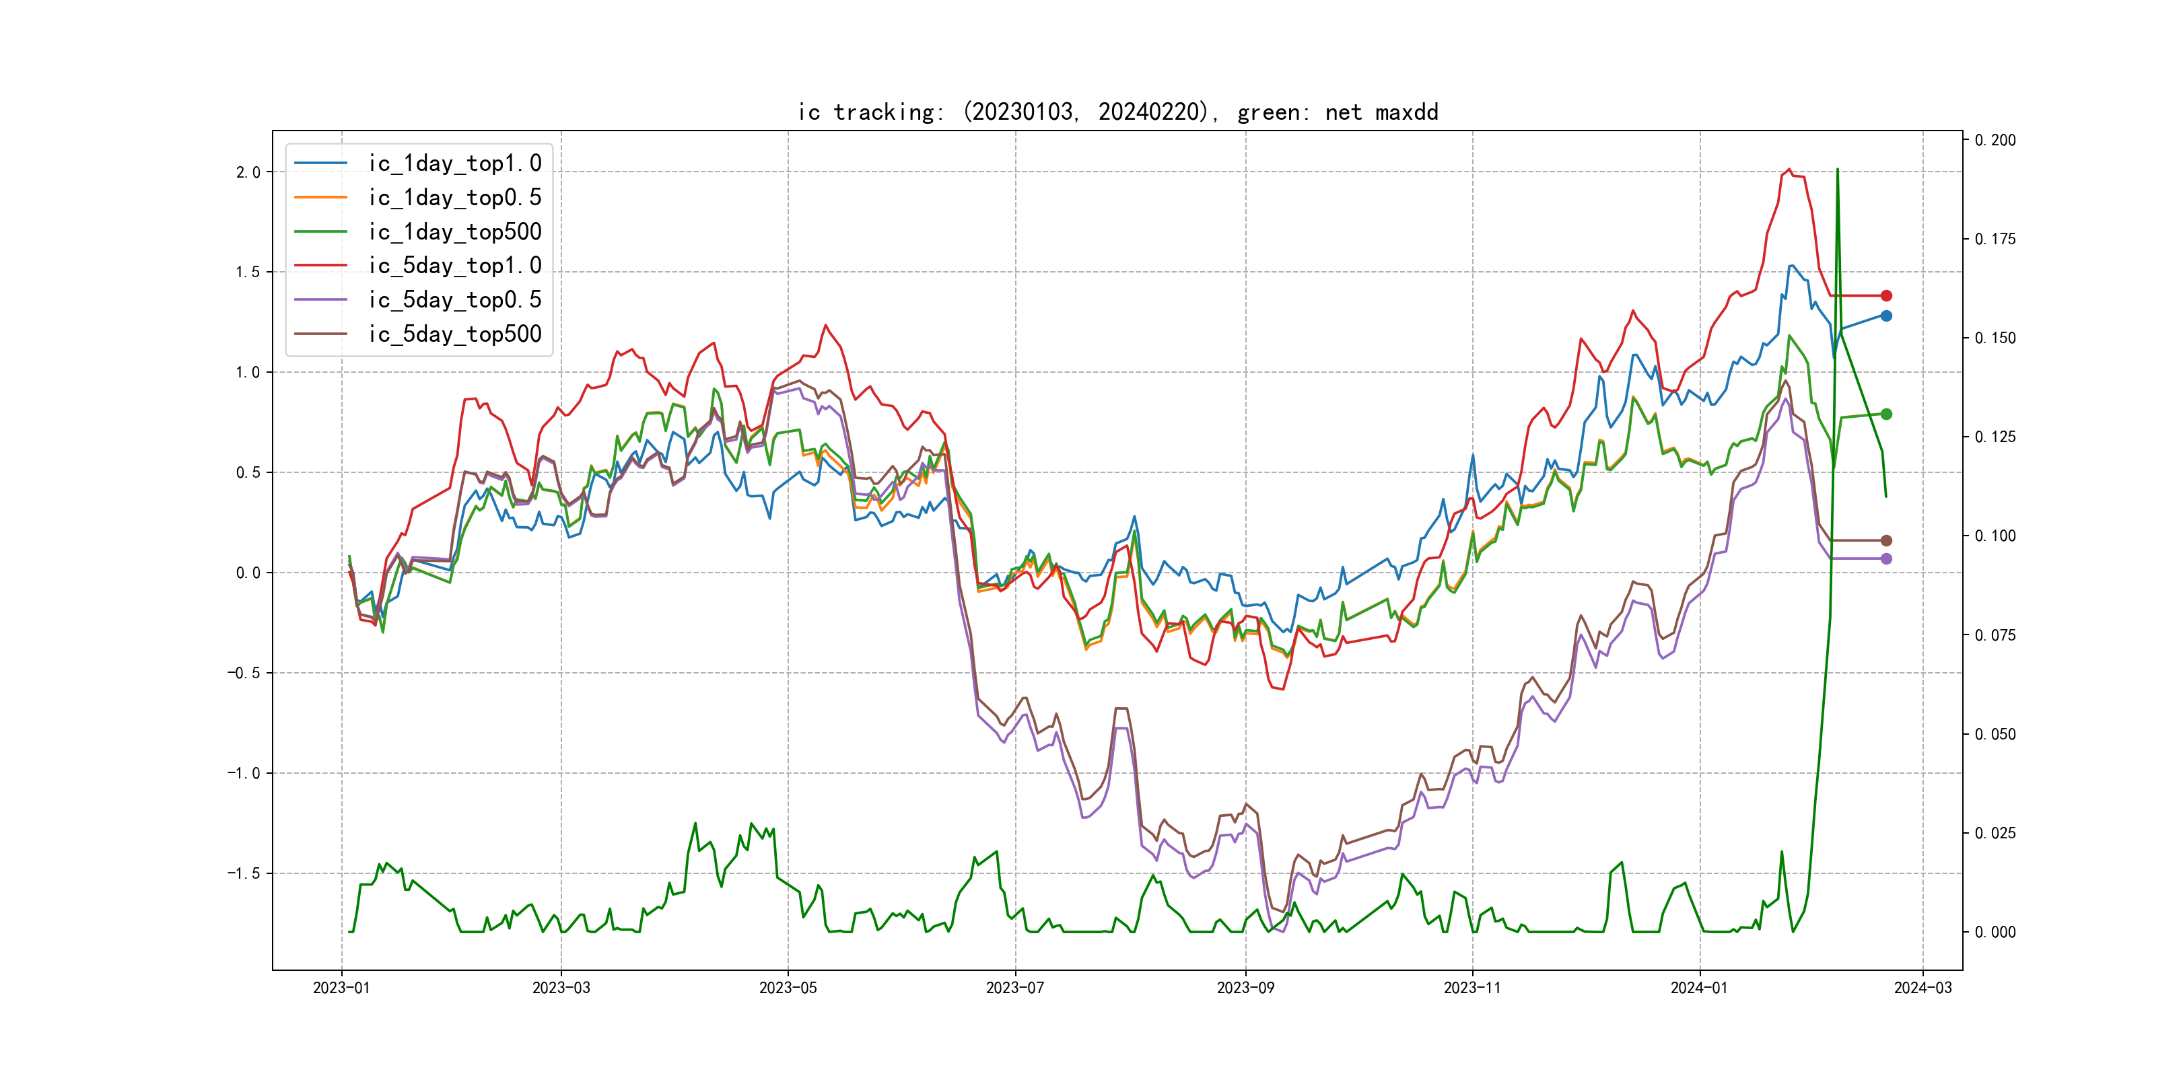This screenshot has width=2181, height=1090.
Task: Click the red endpoint marker dot
Action: click(x=1886, y=295)
